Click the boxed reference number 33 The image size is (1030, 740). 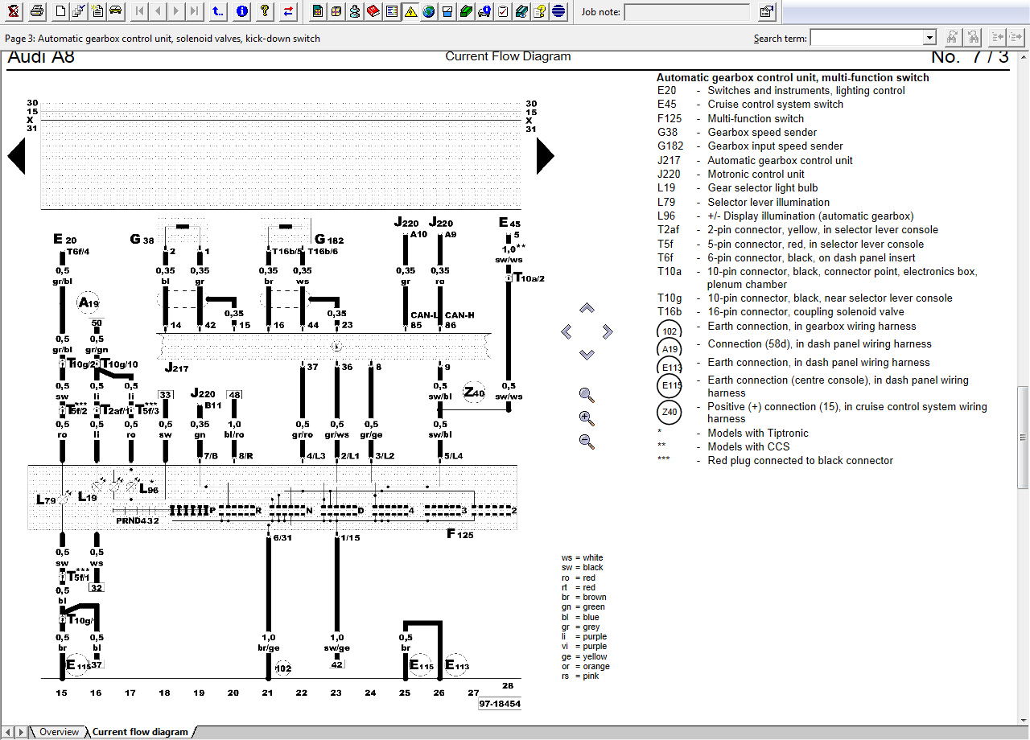coord(165,395)
